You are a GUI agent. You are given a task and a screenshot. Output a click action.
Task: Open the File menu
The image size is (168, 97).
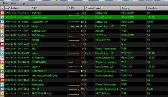5,3
